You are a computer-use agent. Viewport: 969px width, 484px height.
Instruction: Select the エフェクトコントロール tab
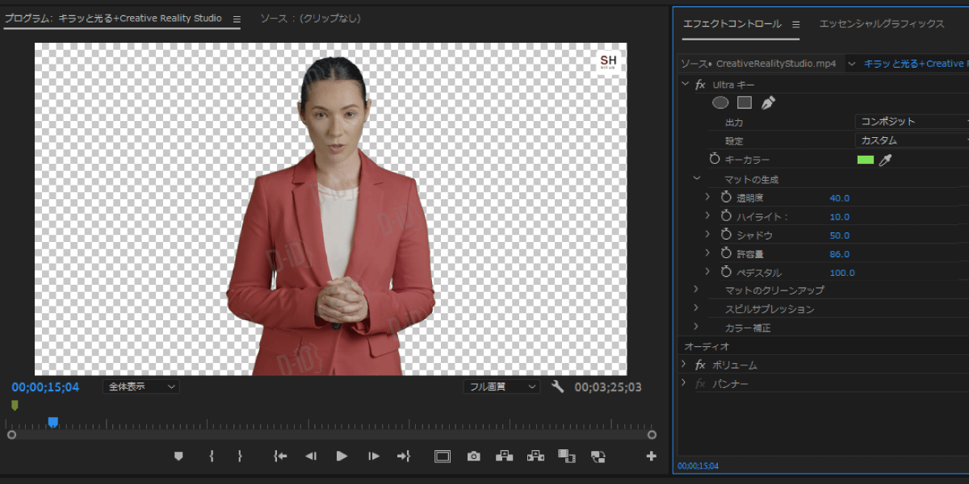[732, 24]
